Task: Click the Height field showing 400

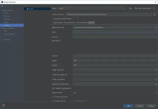Action: coord(115,65)
